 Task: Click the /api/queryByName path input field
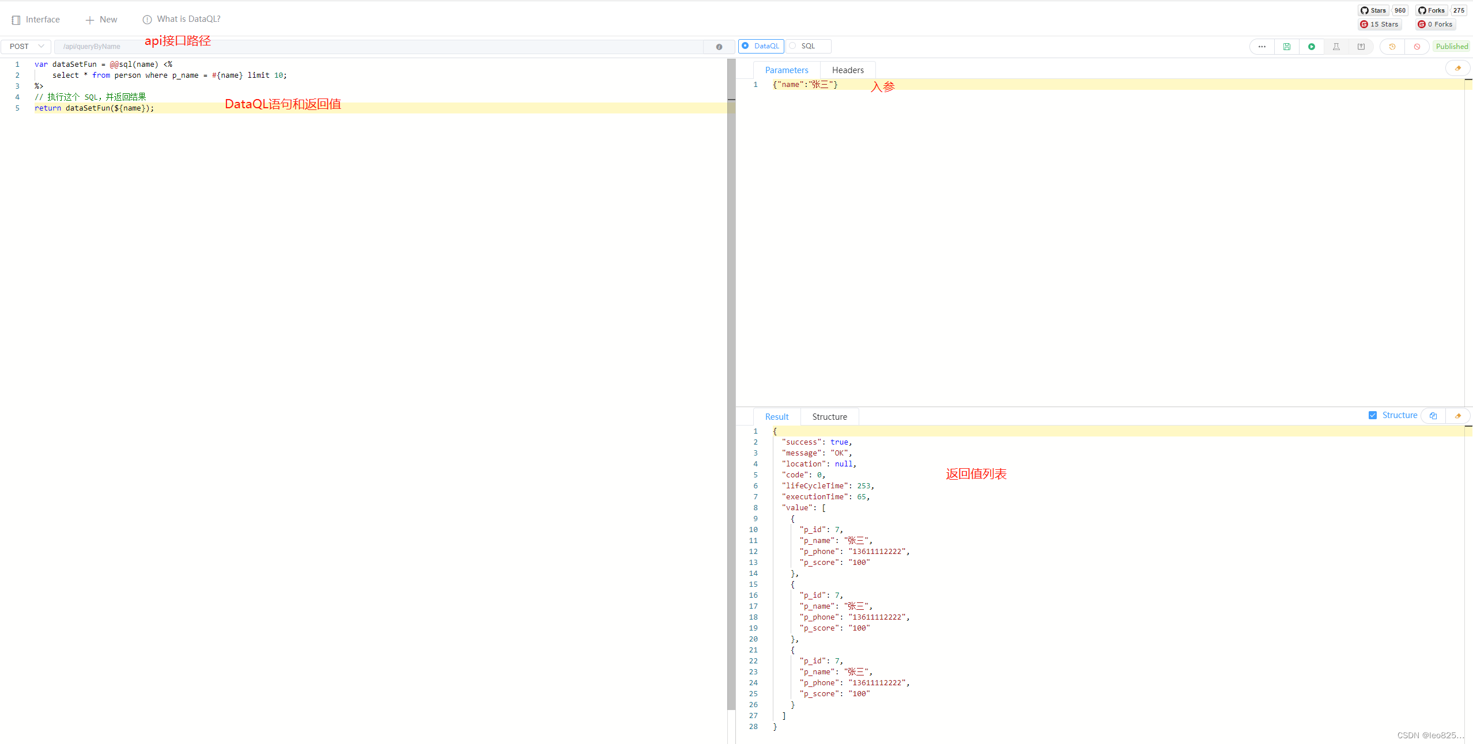[x=378, y=47]
